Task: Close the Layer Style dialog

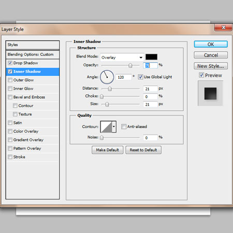Action: click(223, 27)
